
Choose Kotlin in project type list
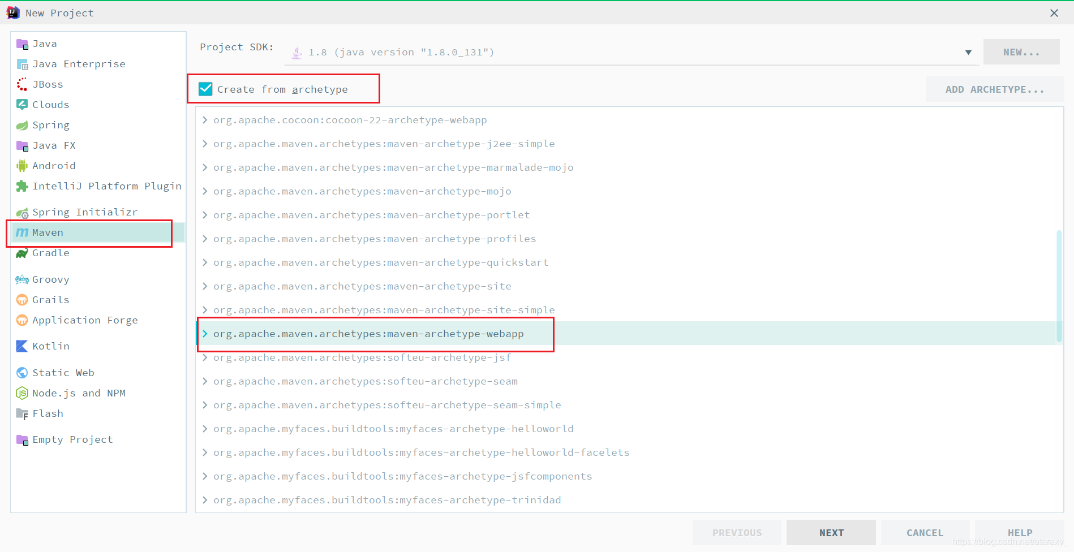coord(97,346)
